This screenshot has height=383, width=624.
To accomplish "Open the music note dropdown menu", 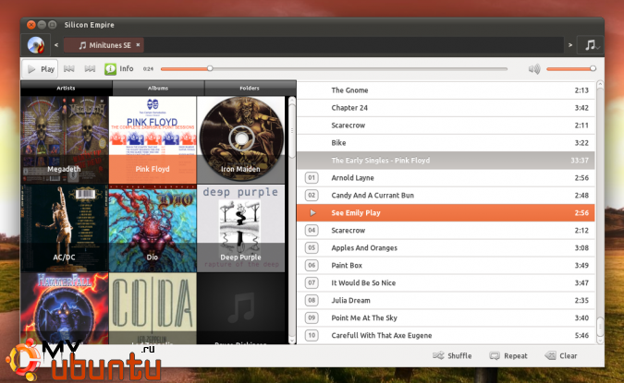I will coord(589,44).
